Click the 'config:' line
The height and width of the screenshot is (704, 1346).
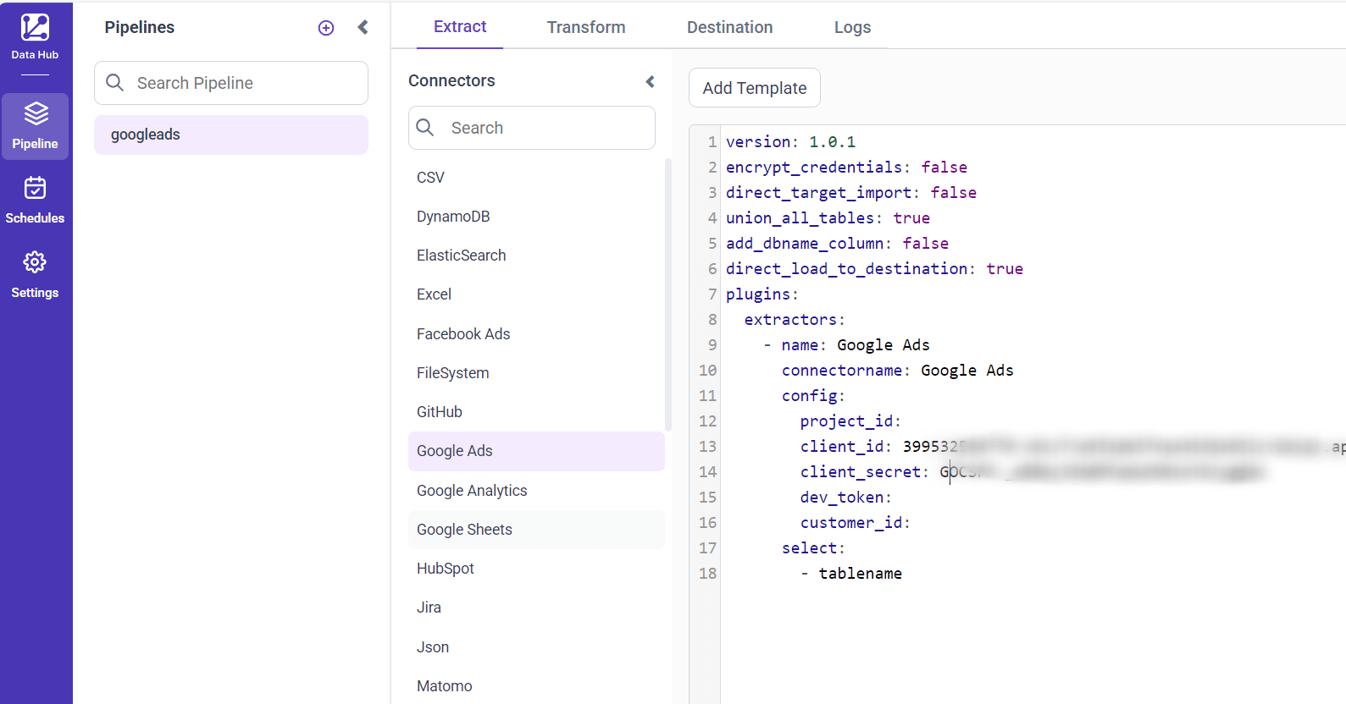tap(813, 396)
